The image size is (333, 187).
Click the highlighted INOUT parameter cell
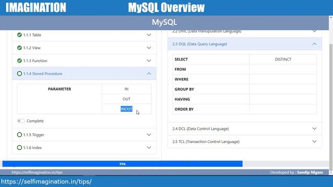pos(126,109)
